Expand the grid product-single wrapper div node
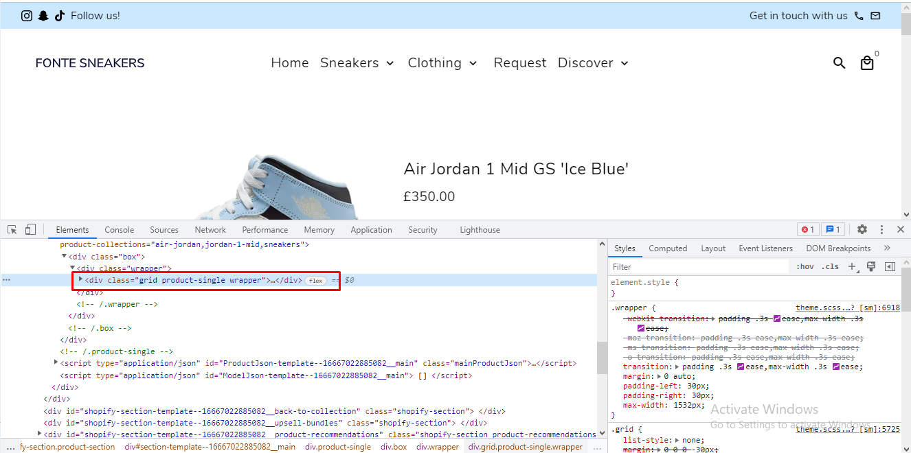Viewport: 911px width, 453px height. [x=81, y=279]
